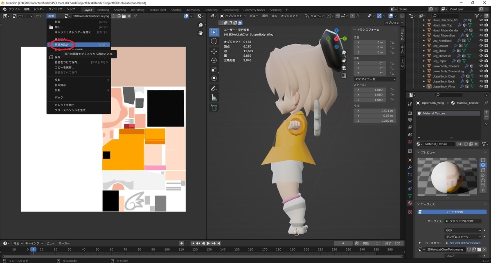The image size is (491, 263).
Task: Select the Move tool in 3D viewport
Action: [214, 51]
